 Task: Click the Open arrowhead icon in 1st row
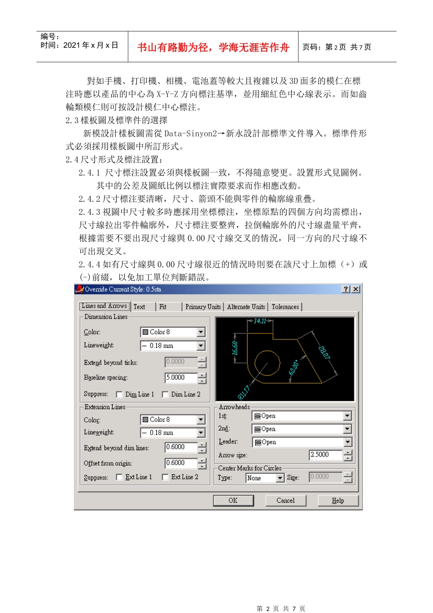tap(258, 416)
